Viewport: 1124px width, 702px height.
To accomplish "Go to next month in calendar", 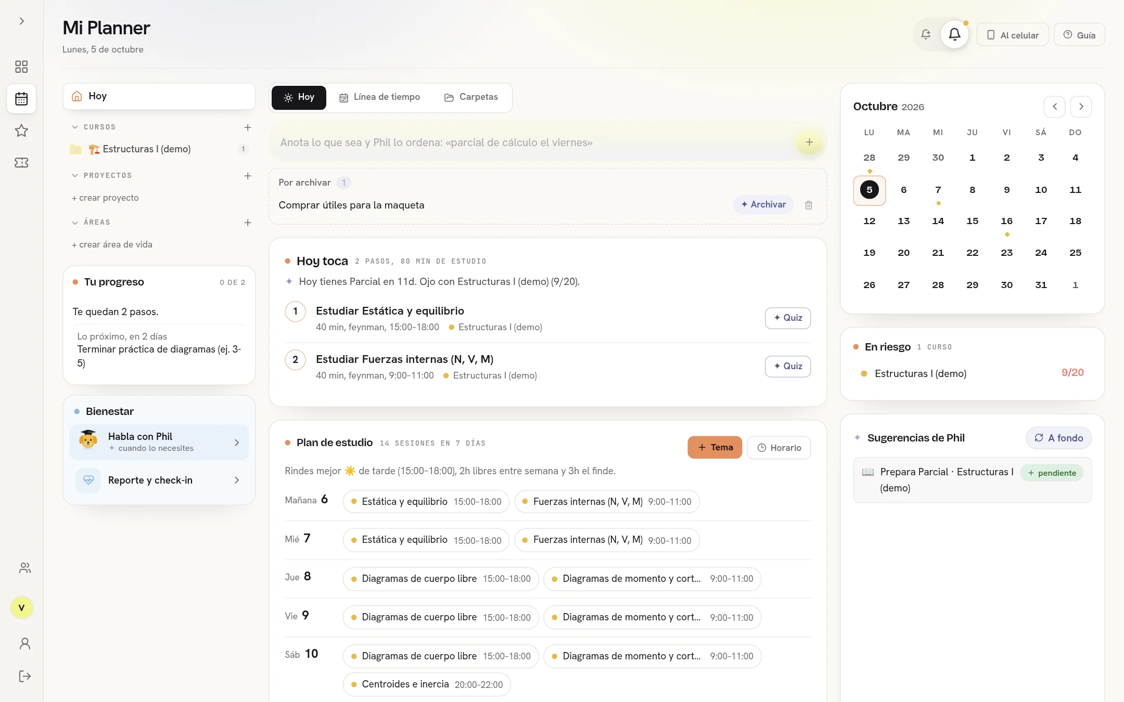I will click(1081, 107).
